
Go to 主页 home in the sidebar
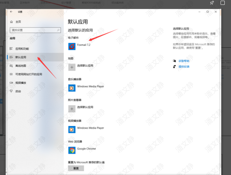point(18,22)
